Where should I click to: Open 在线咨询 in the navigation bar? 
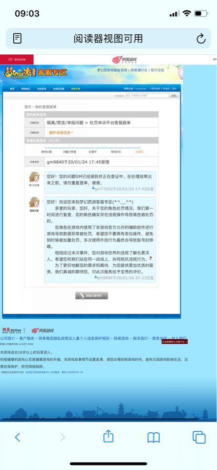pyautogui.click(x=42, y=89)
